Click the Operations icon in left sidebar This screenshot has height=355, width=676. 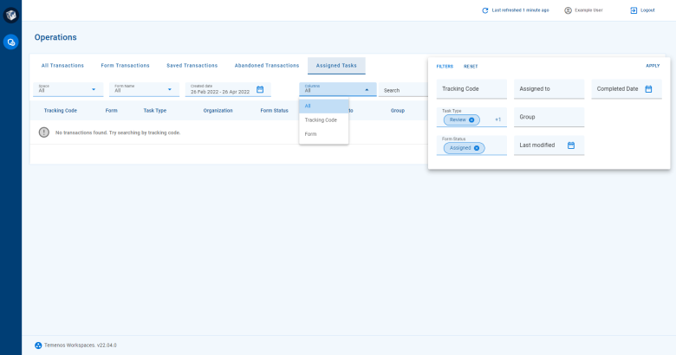[10, 42]
